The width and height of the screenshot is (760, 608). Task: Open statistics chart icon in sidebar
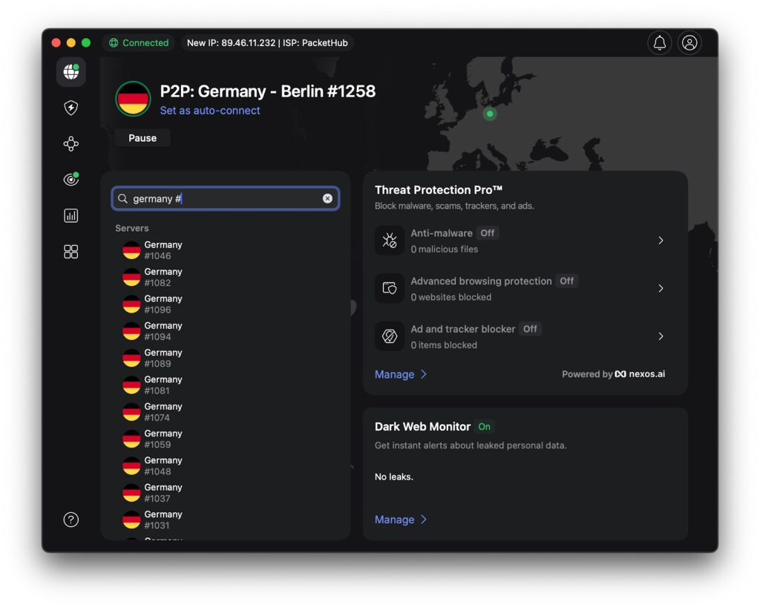click(71, 216)
